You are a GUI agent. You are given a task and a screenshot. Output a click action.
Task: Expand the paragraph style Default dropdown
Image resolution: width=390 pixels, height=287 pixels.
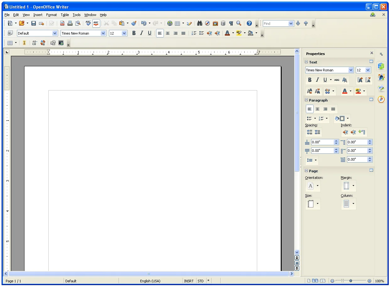tap(55, 33)
